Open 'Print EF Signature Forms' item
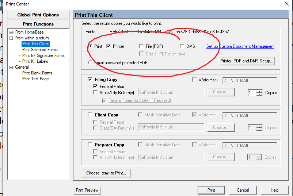The image size is (293, 196). [x=43, y=55]
